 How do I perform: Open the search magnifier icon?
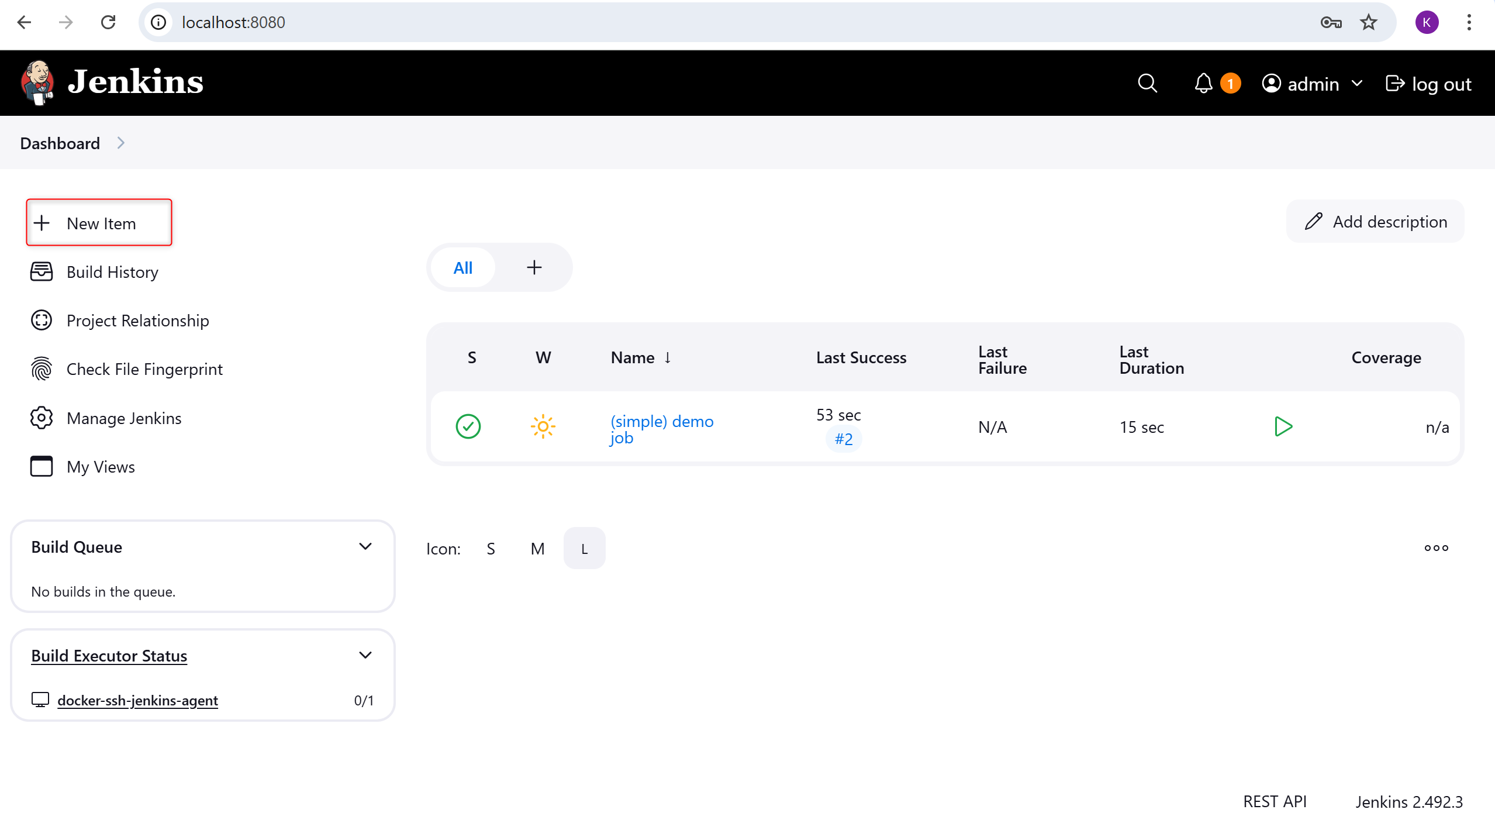(1147, 84)
